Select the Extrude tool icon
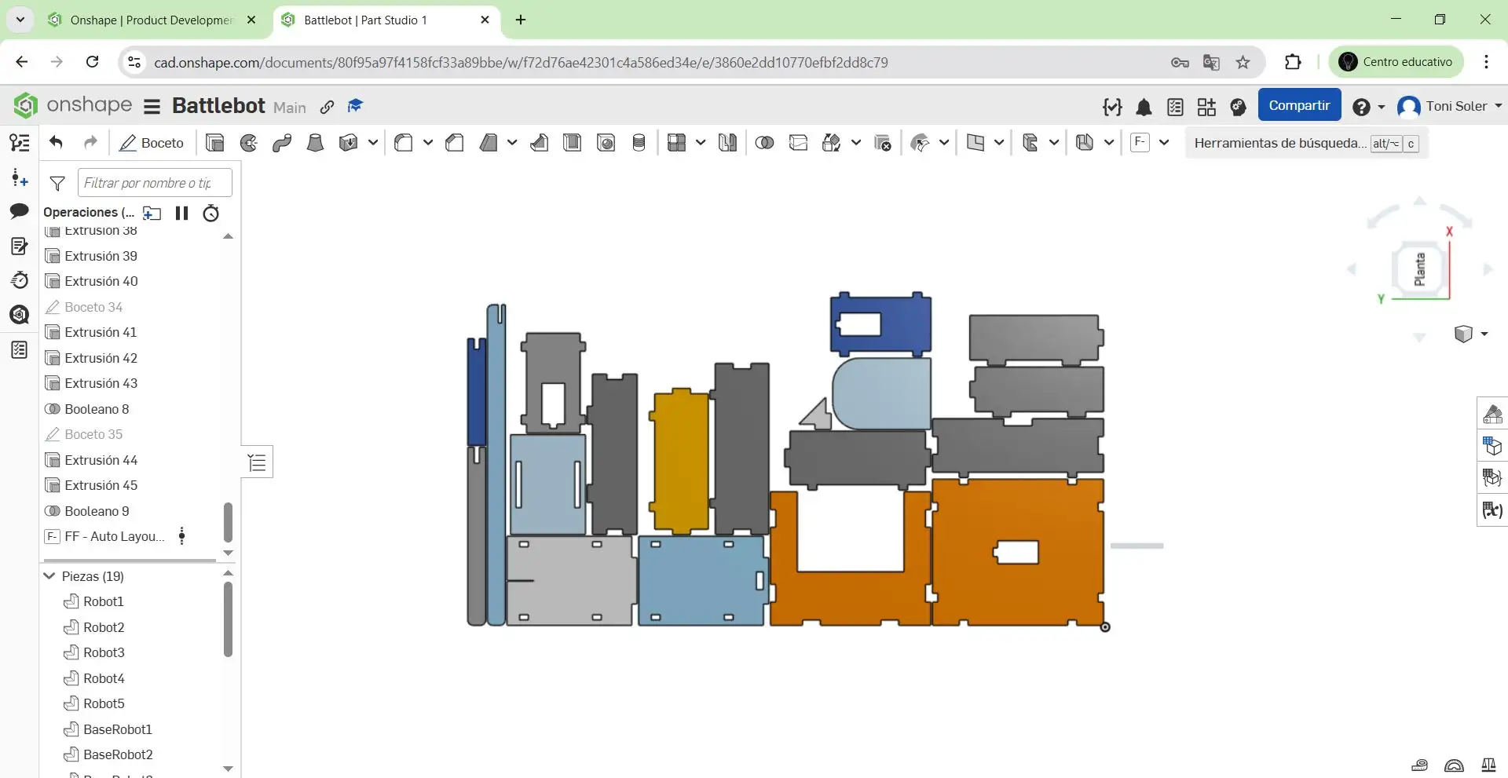The image size is (1508, 778). pos(214,143)
